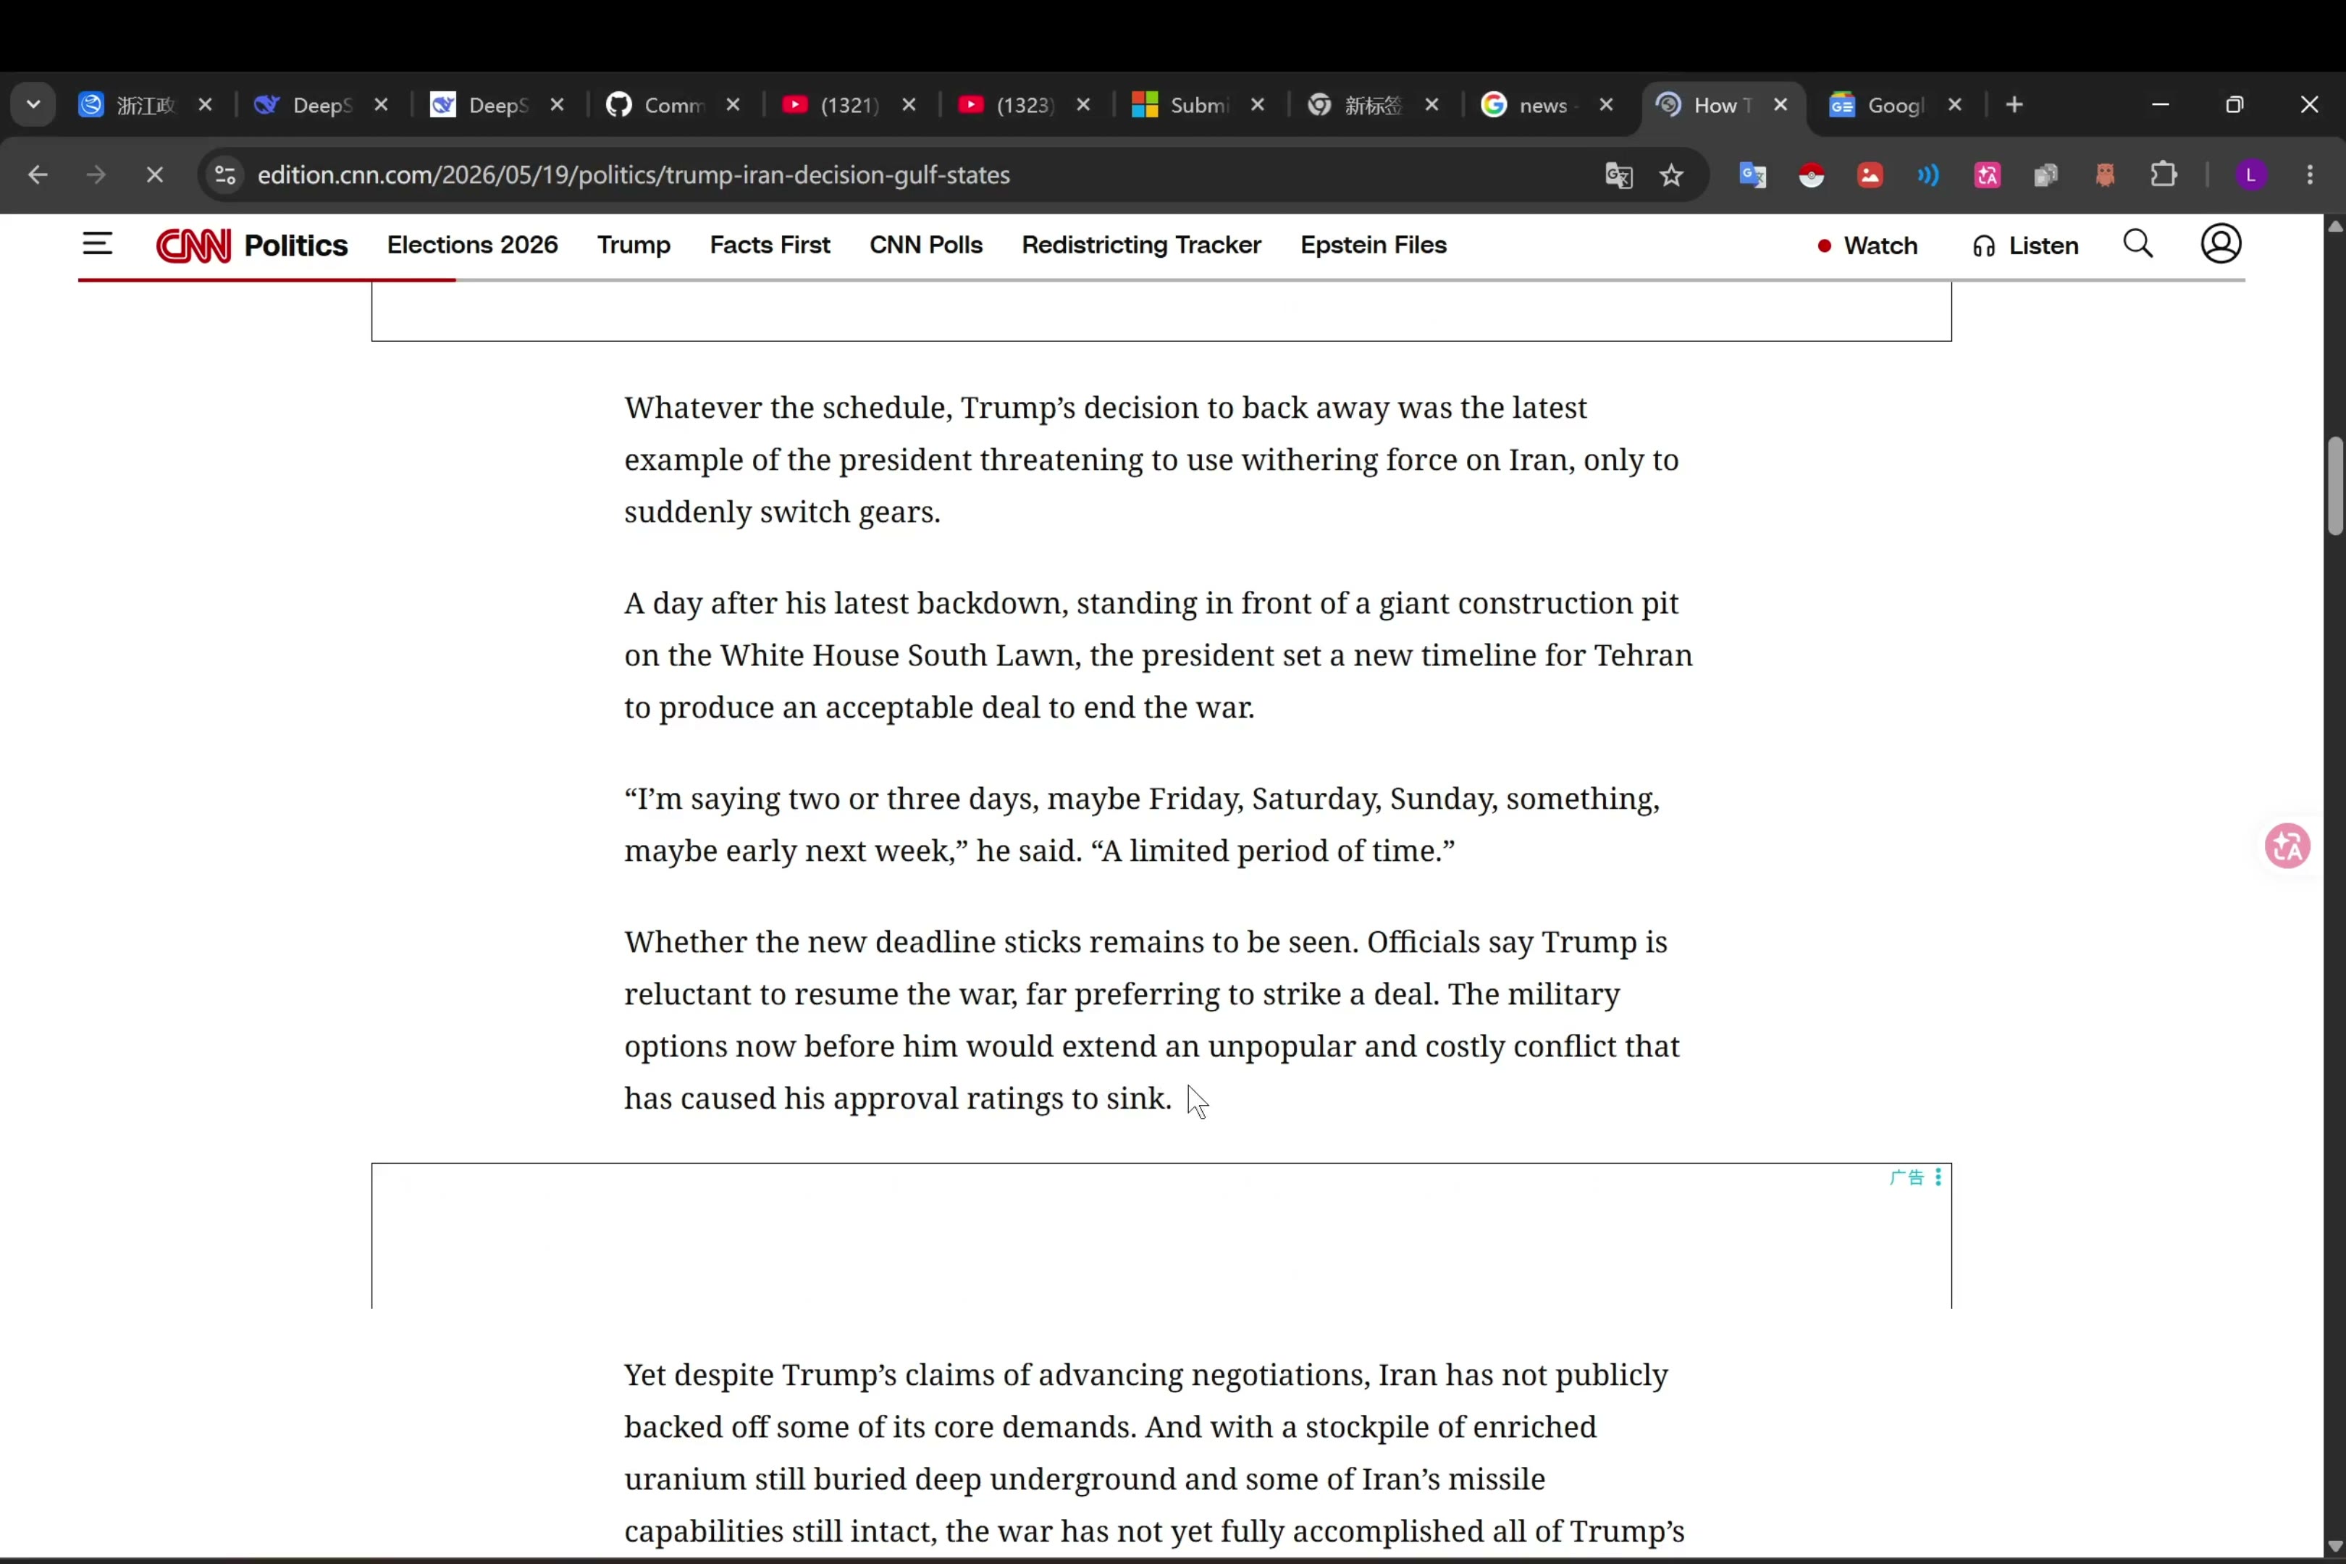Open the Chrome extensions puzzle icon

pos(2163,175)
